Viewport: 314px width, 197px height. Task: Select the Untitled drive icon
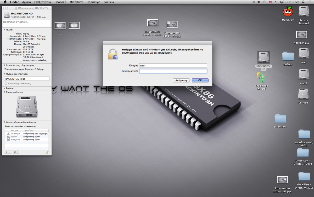click(x=303, y=94)
